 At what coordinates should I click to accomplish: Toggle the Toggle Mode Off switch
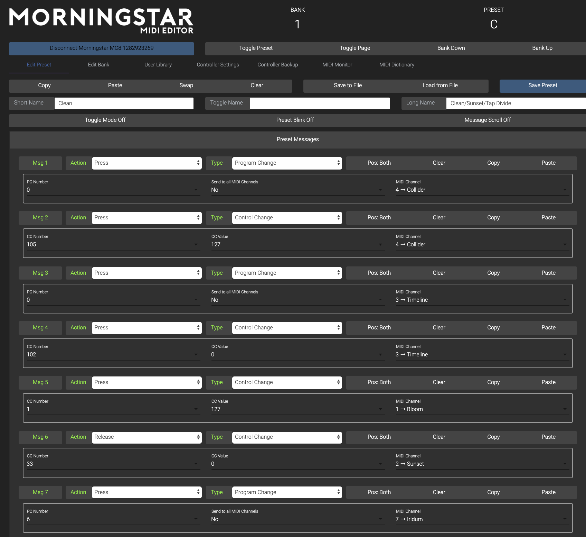[105, 120]
